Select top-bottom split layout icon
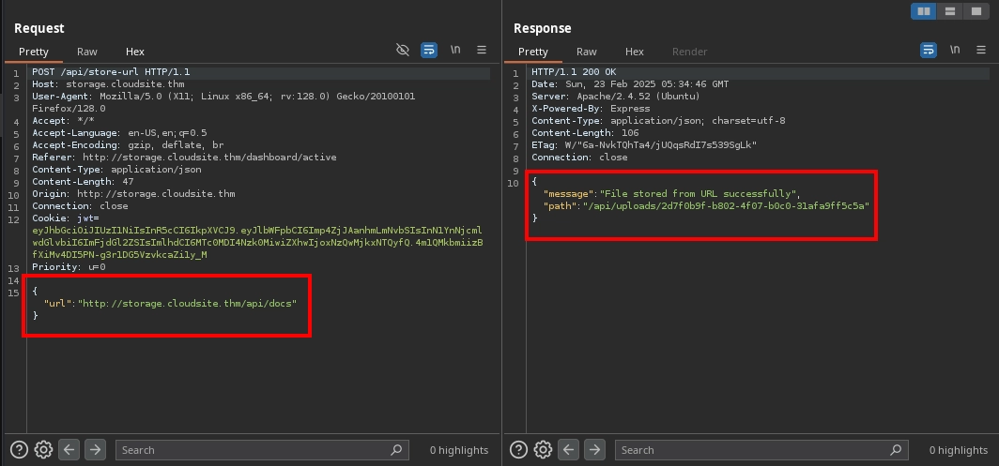 coord(950,11)
